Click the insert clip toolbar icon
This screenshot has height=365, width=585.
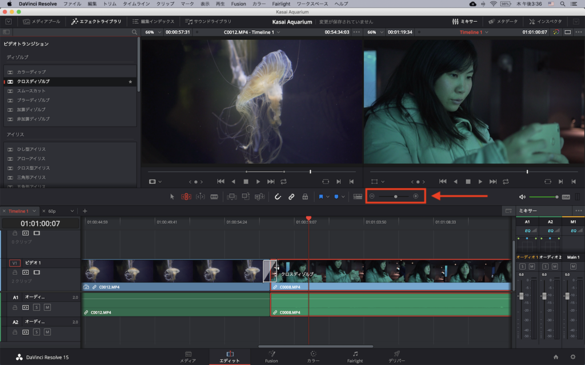(x=231, y=197)
